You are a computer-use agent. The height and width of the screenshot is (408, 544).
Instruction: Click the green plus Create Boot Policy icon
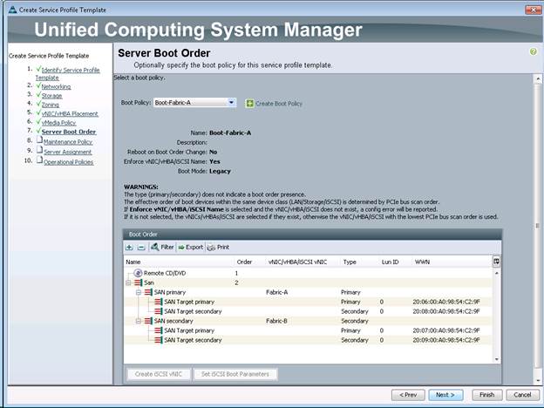[249, 104]
